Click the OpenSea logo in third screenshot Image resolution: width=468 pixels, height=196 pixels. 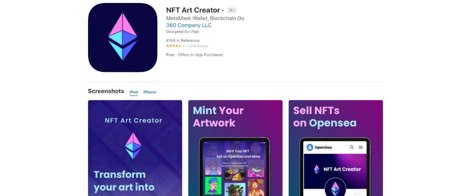coord(319,147)
